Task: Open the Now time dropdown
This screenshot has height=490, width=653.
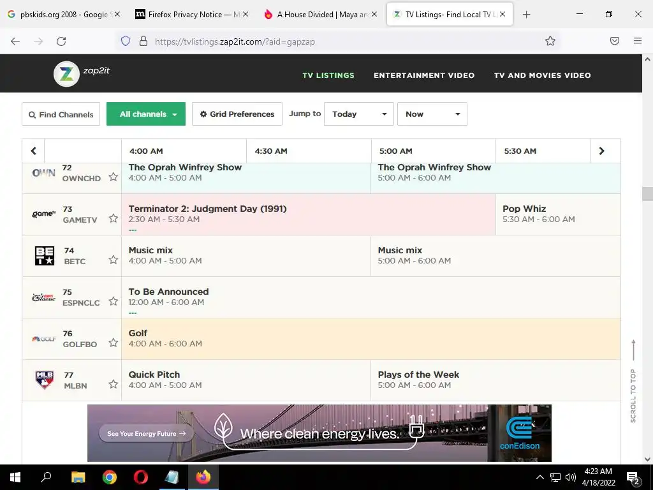Action: [432, 114]
